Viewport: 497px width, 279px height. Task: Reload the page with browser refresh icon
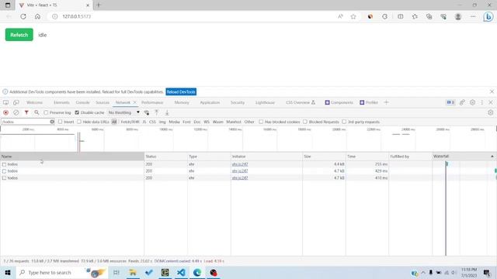click(23, 16)
